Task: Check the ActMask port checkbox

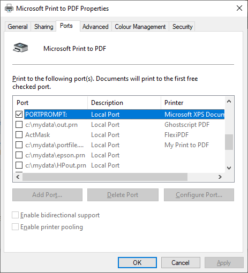Action: coord(19,135)
